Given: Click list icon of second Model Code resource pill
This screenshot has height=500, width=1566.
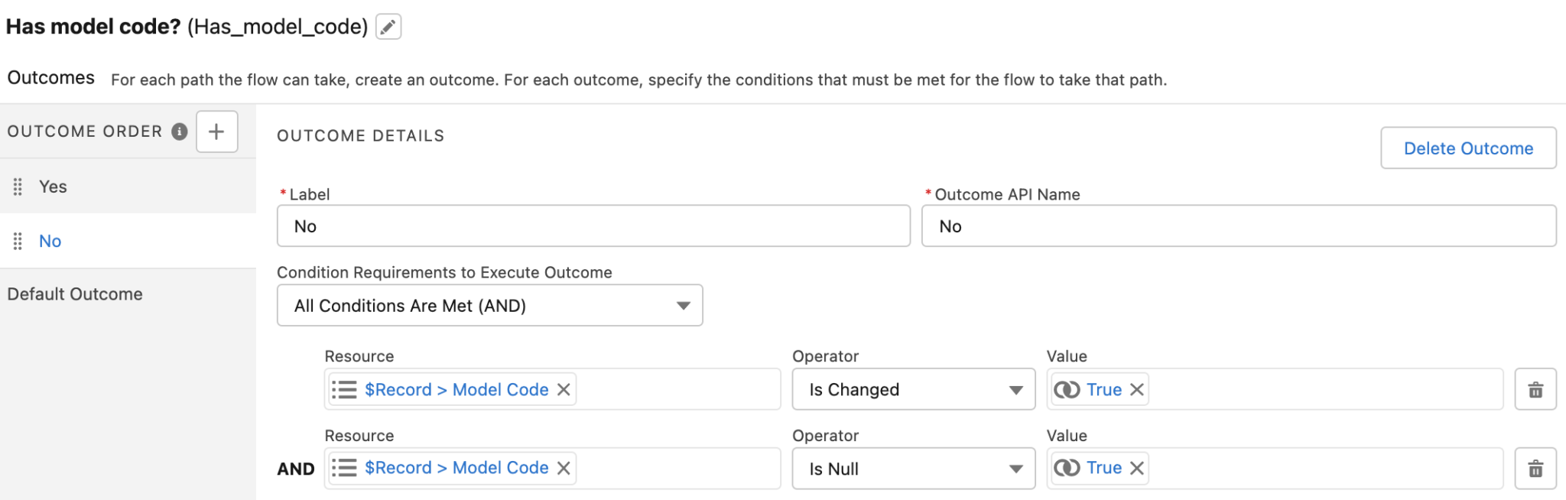Looking at the screenshot, I should 344,468.
